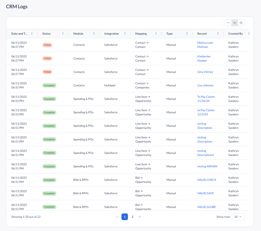Open the Module column options menu
Image resolution: width=261 pixels, height=231 pixels.
tap(94, 34)
